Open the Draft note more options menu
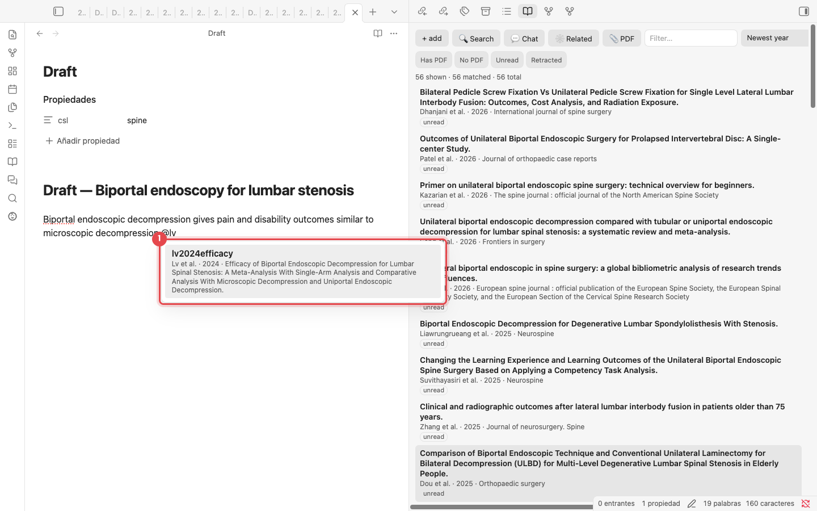The height and width of the screenshot is (511, 817). pyautogui.click(x=394, y=33)
